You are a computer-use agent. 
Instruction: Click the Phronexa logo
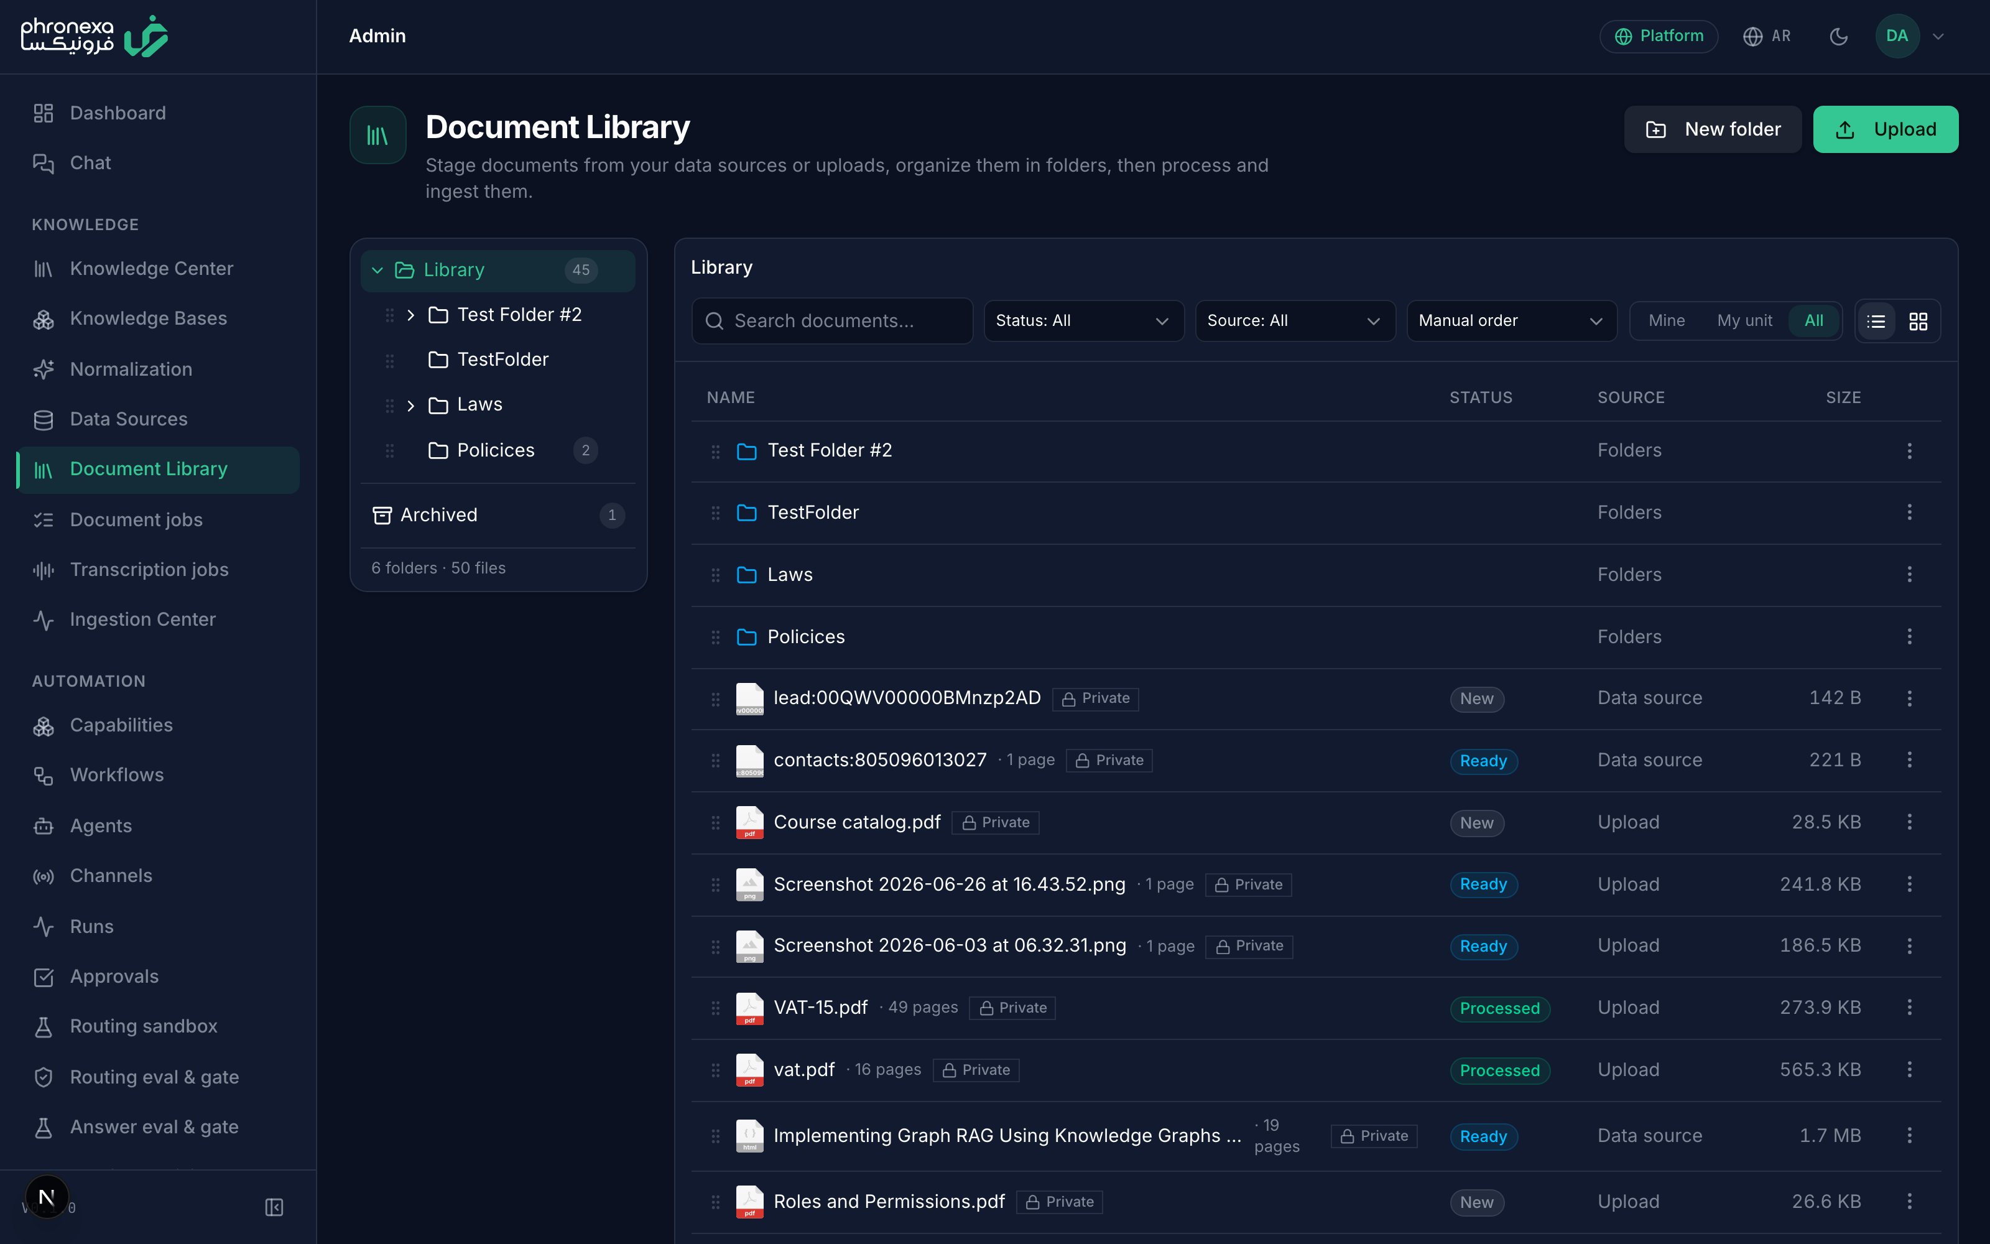95,36
